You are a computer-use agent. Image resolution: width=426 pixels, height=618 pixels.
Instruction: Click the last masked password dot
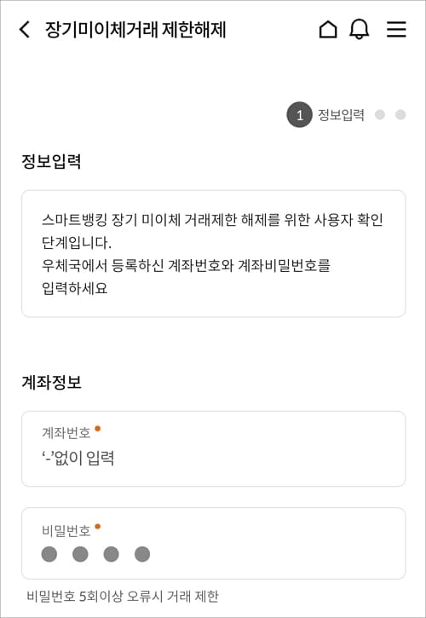coord(142,554)
